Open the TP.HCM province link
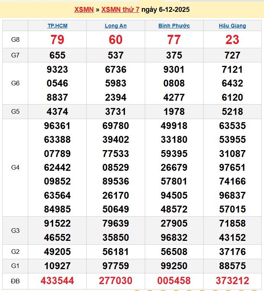This screenshot has width=264, height=291. pos(57,26)
